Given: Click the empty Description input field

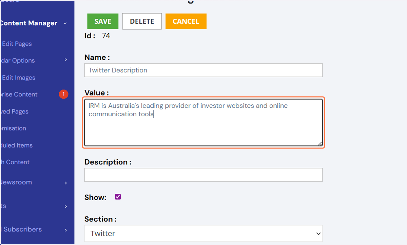Looking at the screenshot, I should (x=203, y=175).
